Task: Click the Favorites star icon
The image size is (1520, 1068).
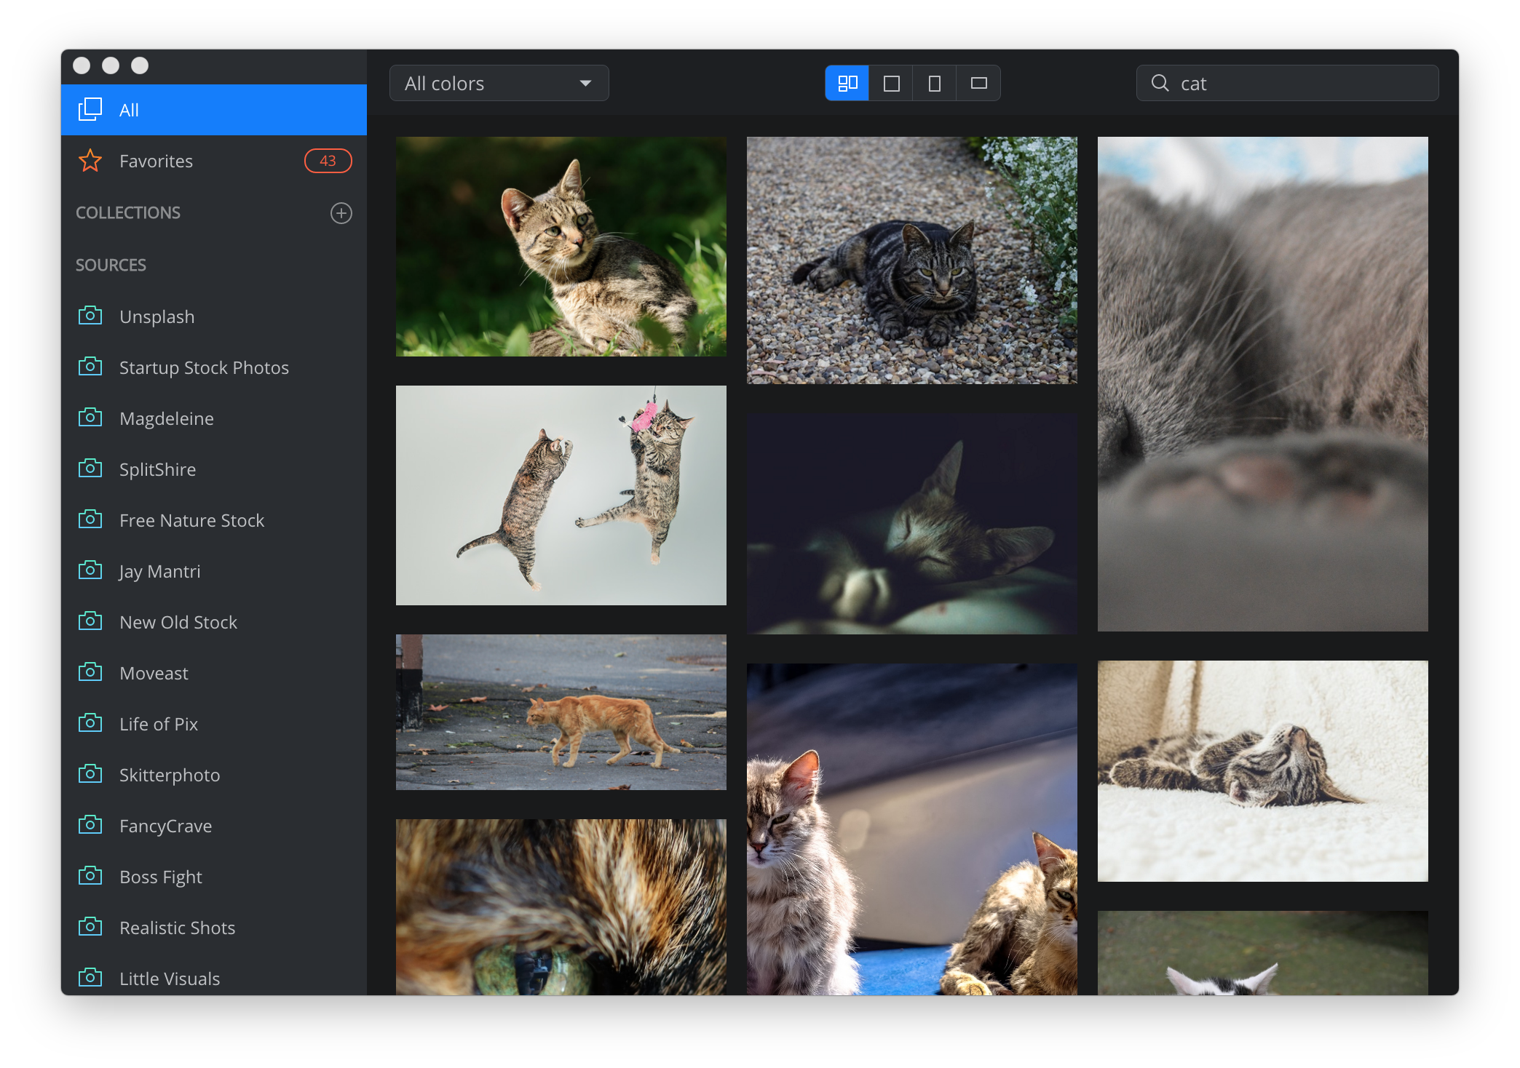Action: [x=90, y=161]
